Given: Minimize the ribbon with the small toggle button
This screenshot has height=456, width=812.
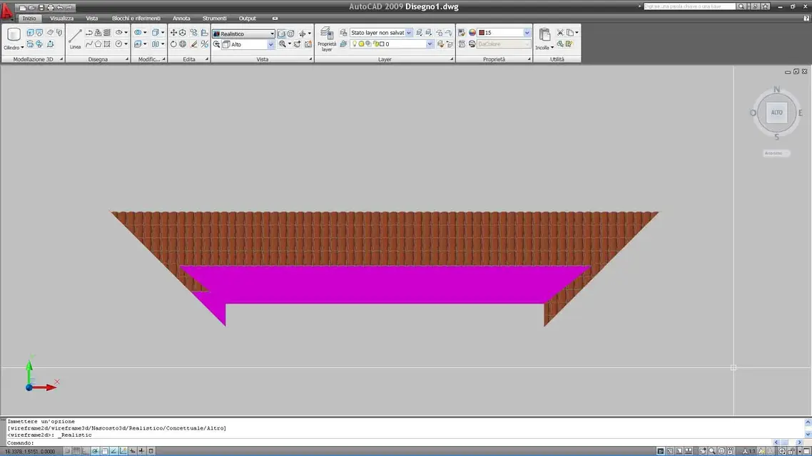Looking at the screenshot, I should pyautogui.click(x=275, y=19).
